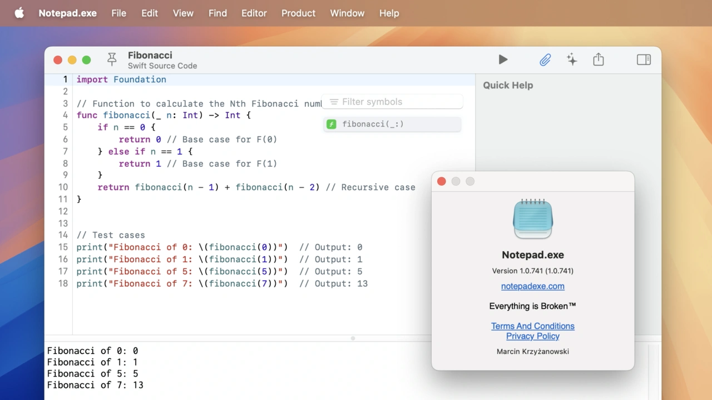
Task: Open the notepadexe.com link
Action: 532,287
